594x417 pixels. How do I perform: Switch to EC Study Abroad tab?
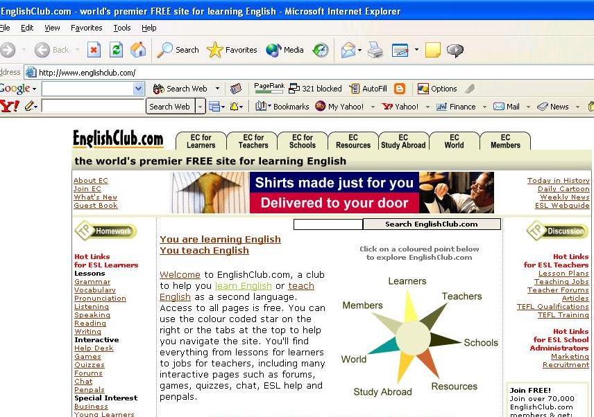pyautogui.click(x=403, y=141)
